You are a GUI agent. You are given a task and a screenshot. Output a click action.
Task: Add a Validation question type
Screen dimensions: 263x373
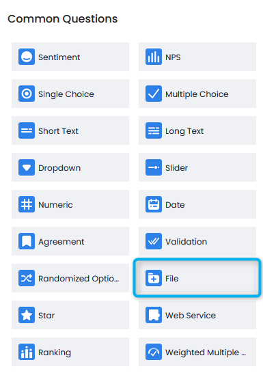coord(197,241)
